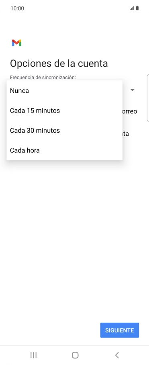Tap the Frecuencia de sincronización label
This screenshot has height=365, width=149.
(x=43, y=77)
